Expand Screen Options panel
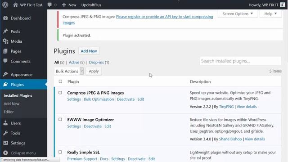This screenshot has height=162, width=288. [x=238, y=14]
